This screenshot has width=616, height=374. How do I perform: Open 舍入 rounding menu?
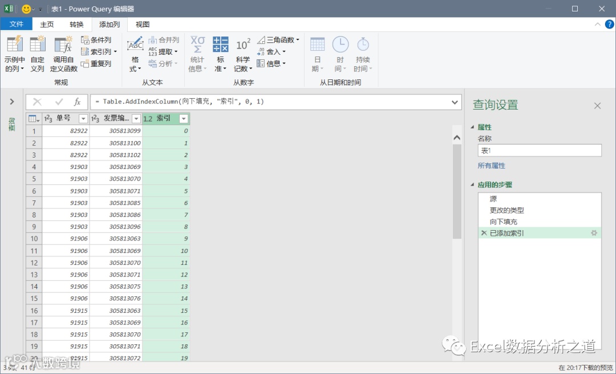(271, 51)
